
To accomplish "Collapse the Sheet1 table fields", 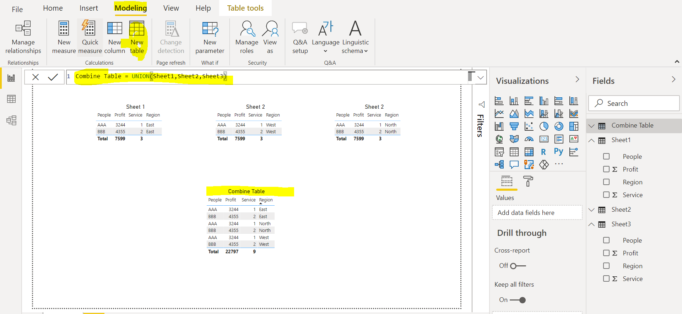I will (x=591, y=140).
